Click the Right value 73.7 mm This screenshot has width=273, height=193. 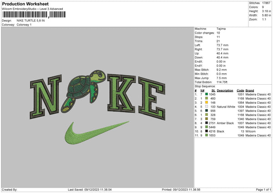(222, 49)
